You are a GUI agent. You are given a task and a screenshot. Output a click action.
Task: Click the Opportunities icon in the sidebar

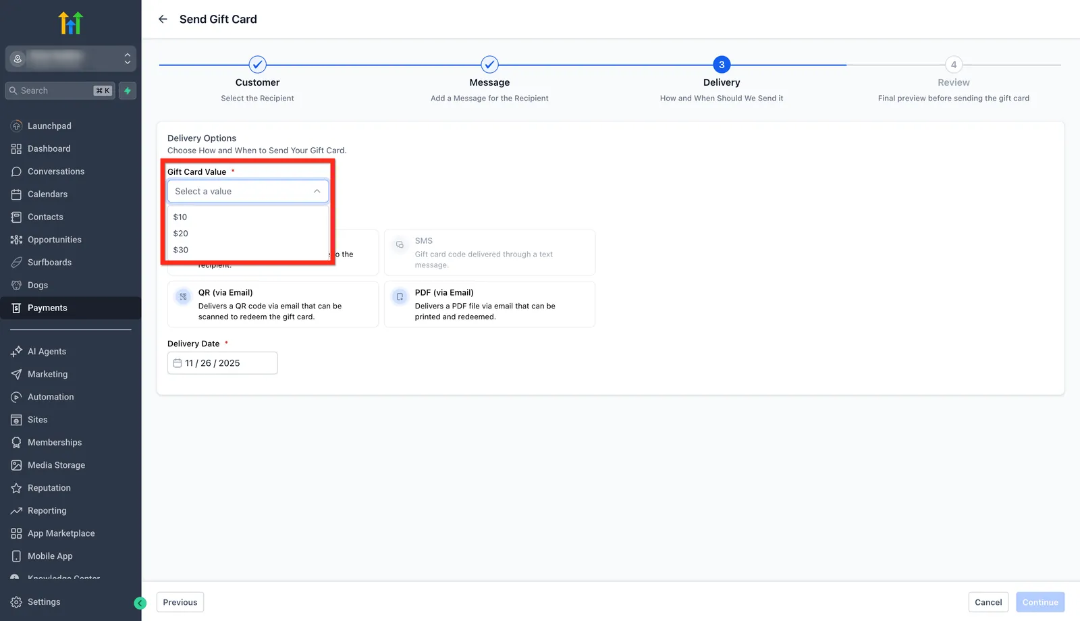[x=16, y=240]
